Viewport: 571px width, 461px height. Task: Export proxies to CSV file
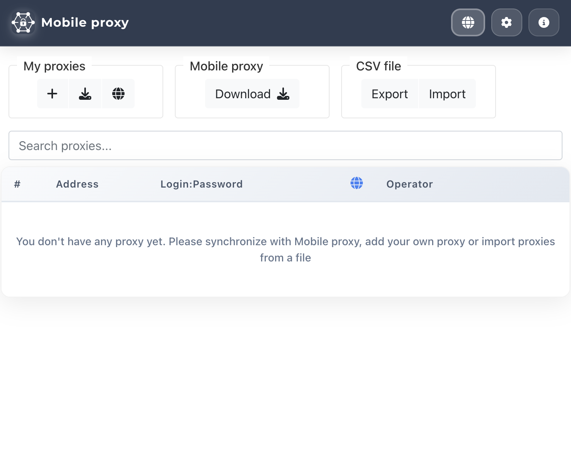pos(390,94)
